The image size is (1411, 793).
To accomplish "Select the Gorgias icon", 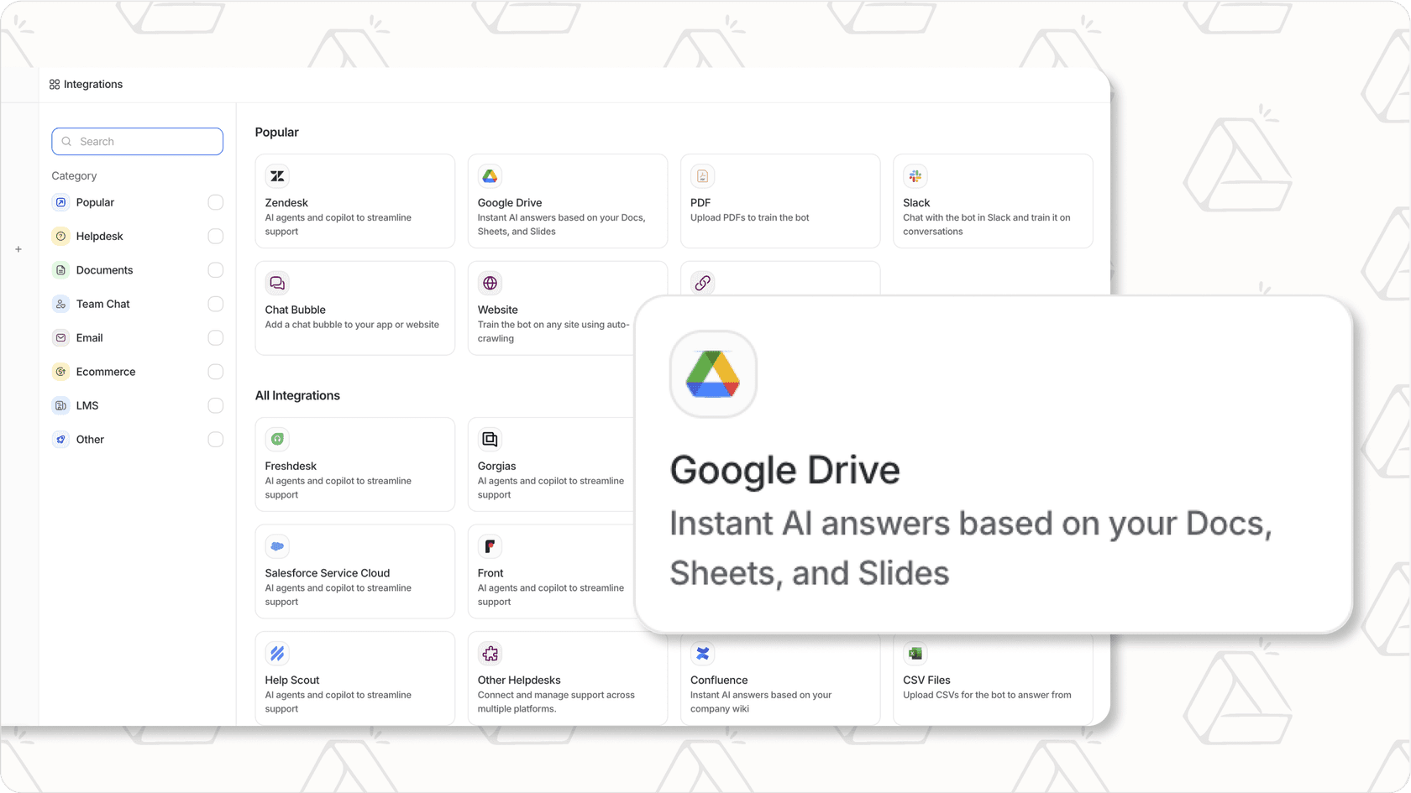I will [x=490, y=439].
